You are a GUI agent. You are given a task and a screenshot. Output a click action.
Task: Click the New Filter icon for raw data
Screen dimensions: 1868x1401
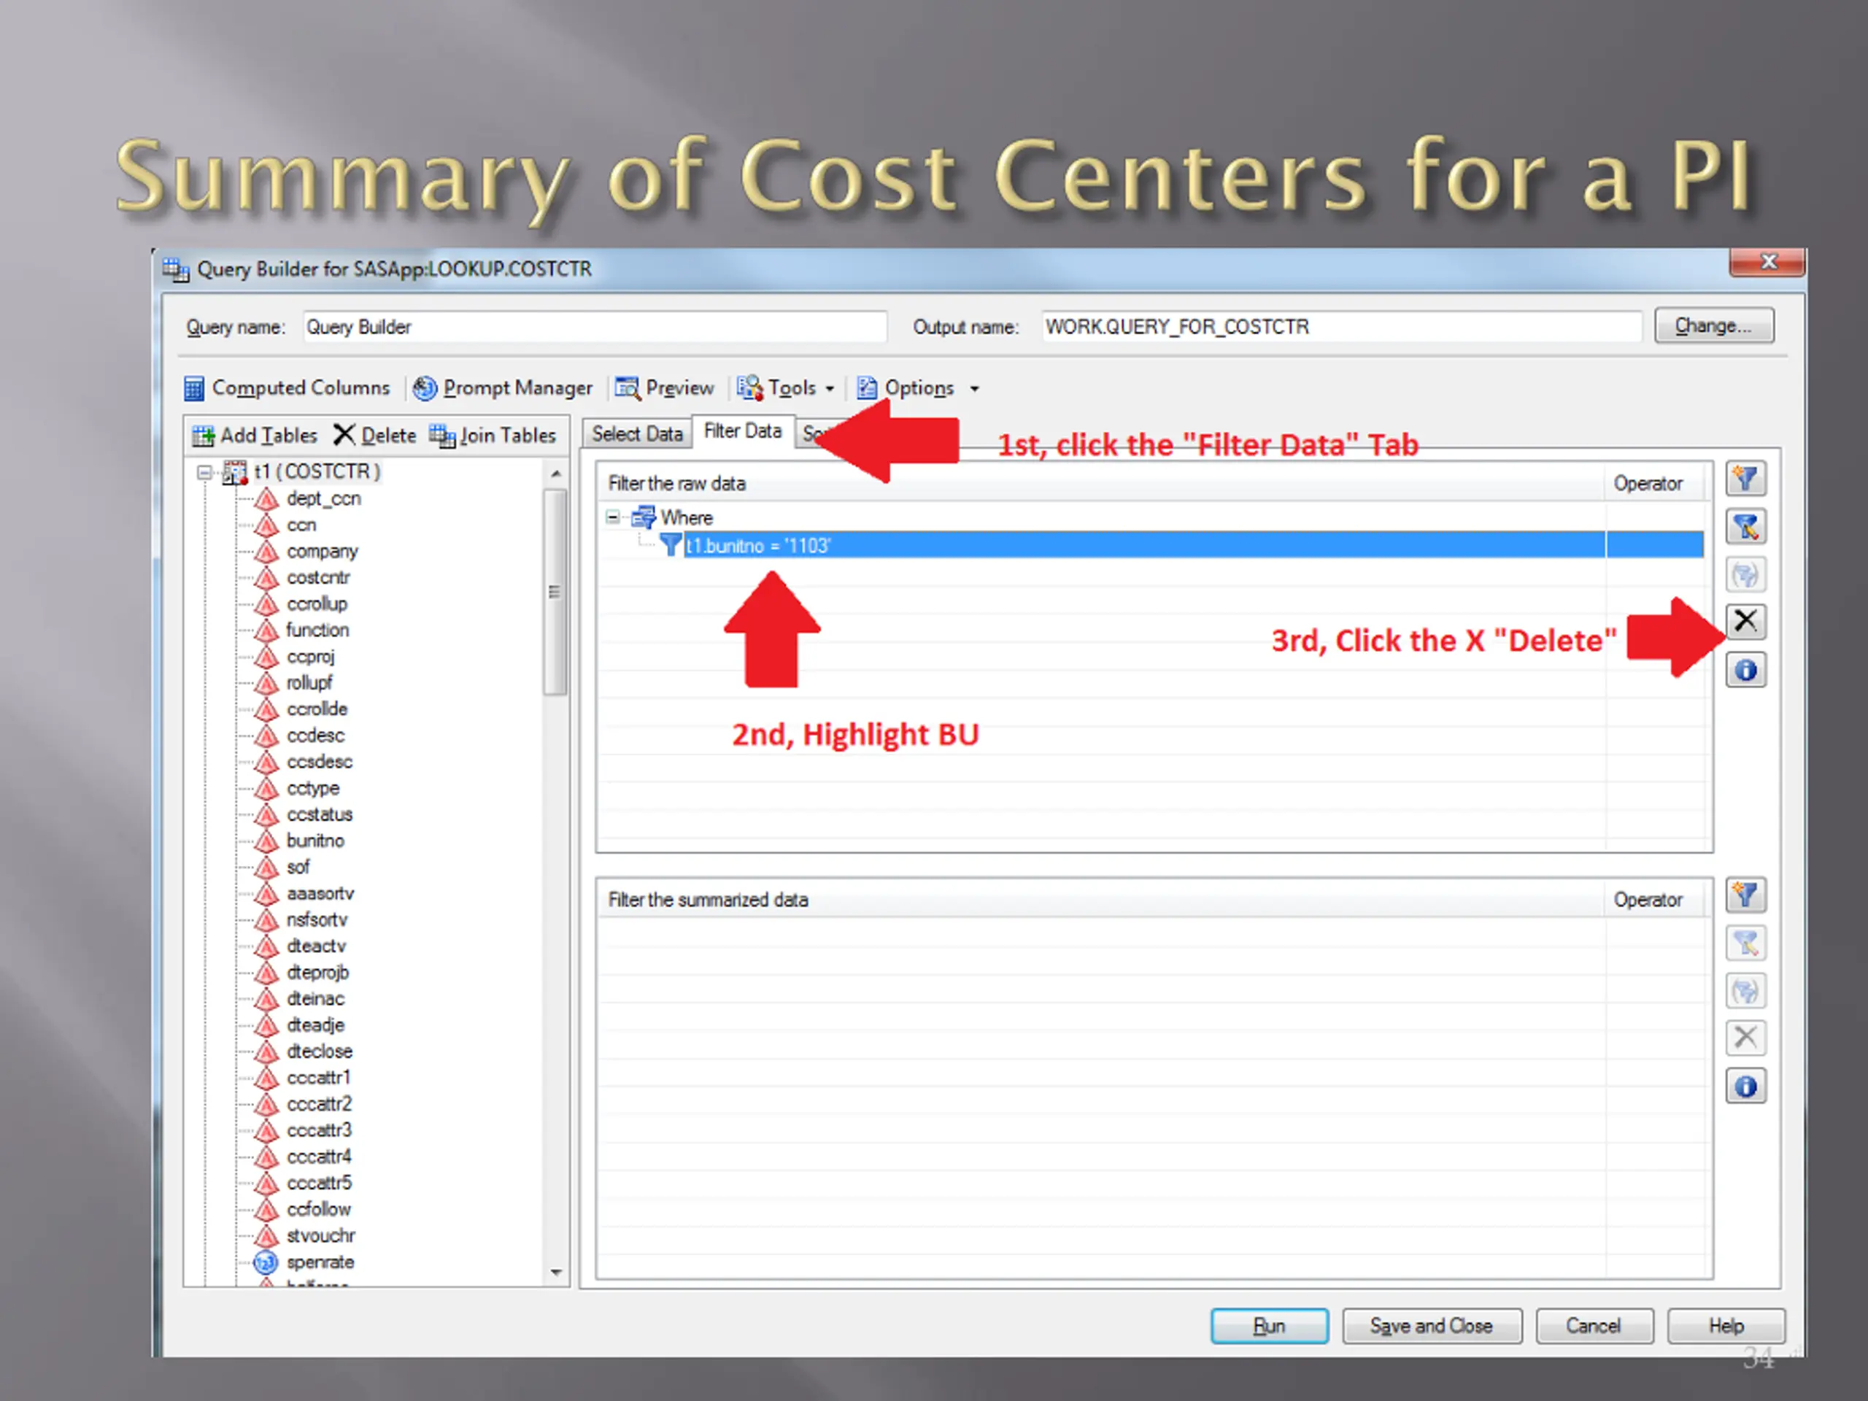click(x=1745, y=479)
